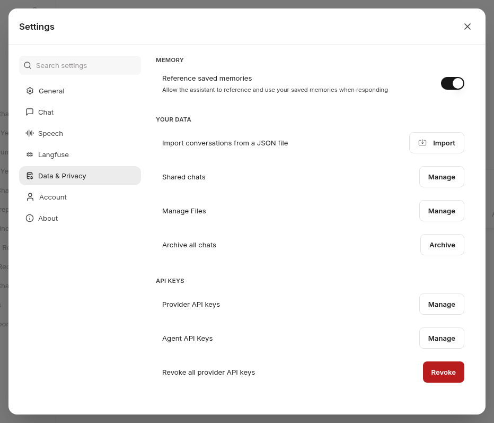Image resolution: width=494 pixels, height=423 pixels.
Task: Toggle the Reference saved memories switch
Action: click(x=453, y=83)
